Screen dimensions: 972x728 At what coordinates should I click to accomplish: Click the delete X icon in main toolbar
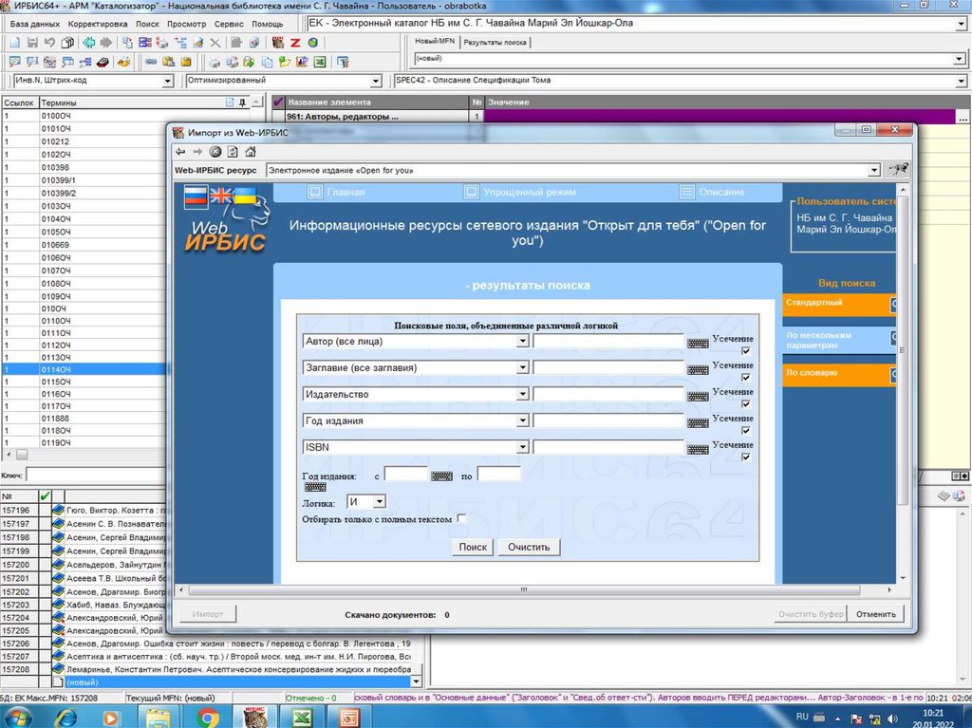coord(215,43)
